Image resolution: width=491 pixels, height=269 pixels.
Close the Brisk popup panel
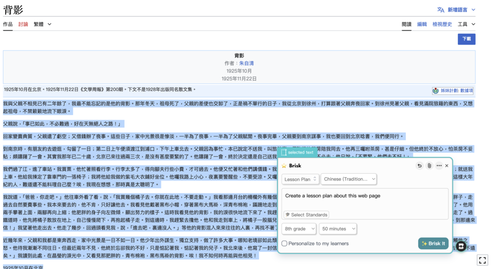tap(447, 166)
